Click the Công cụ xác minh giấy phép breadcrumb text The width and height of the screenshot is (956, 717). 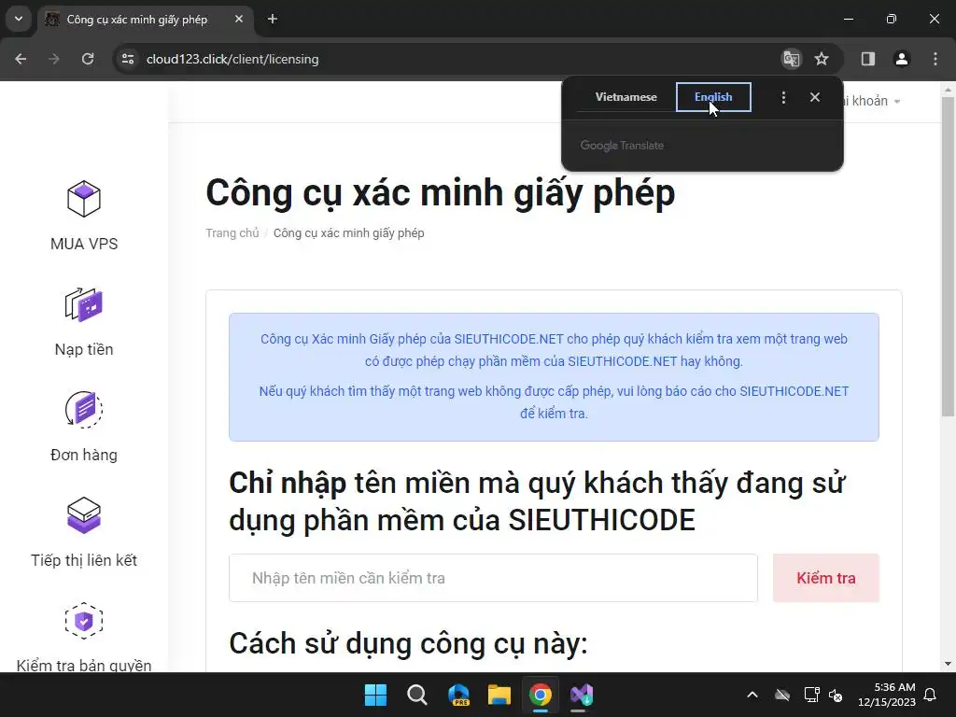[349, 232]
